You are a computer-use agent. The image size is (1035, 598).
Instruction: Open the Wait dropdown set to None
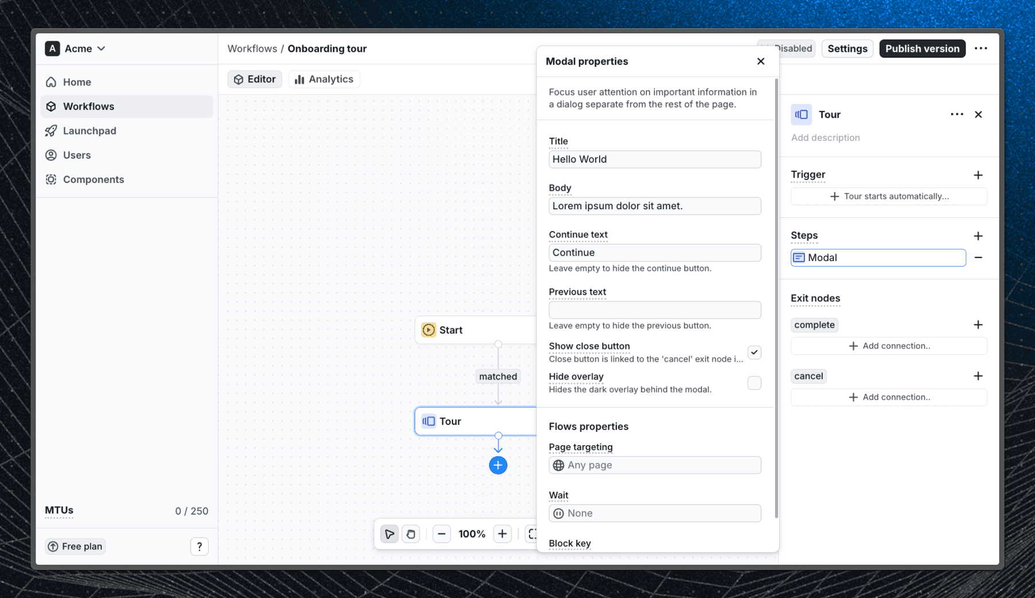pos(654,513)
